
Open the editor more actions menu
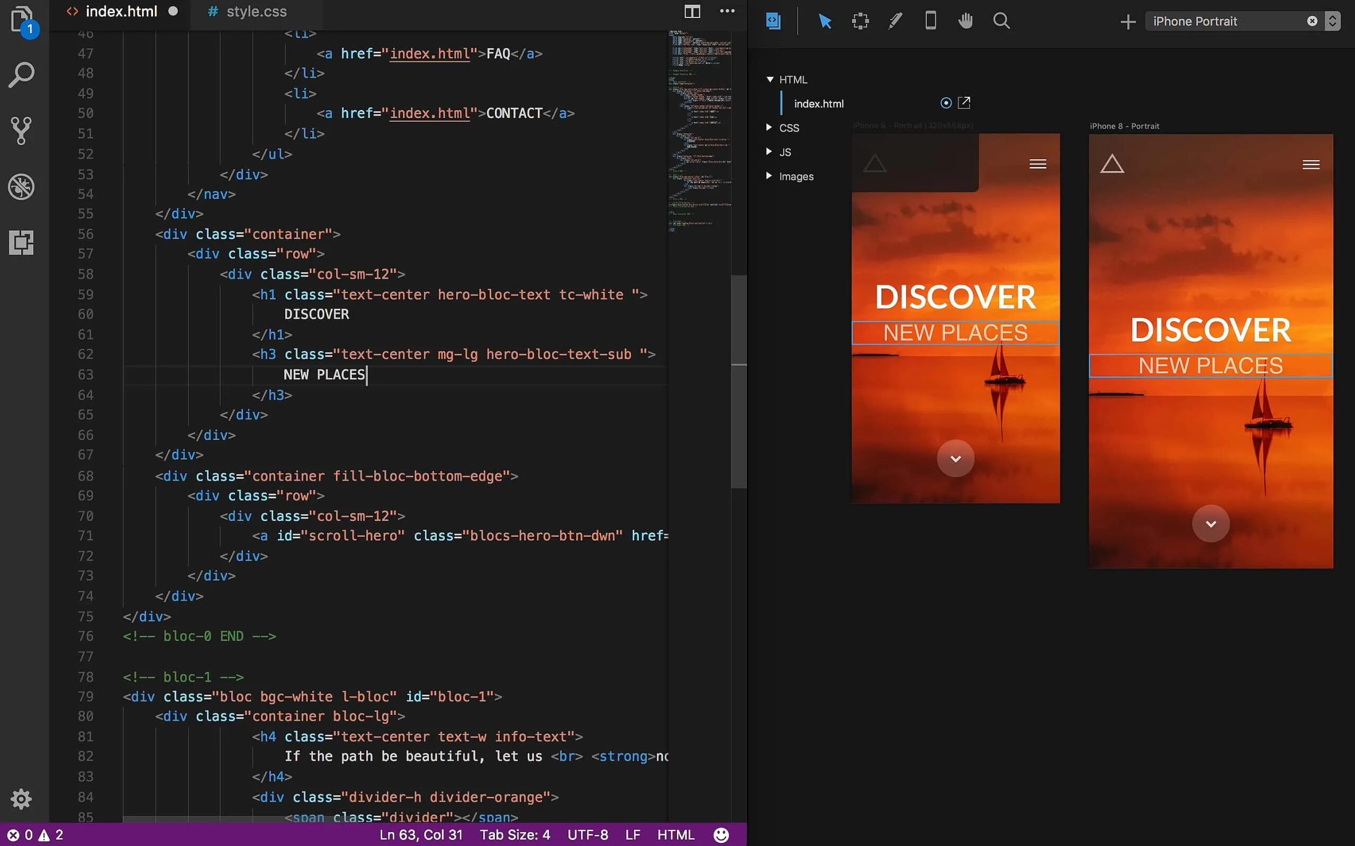727,11
